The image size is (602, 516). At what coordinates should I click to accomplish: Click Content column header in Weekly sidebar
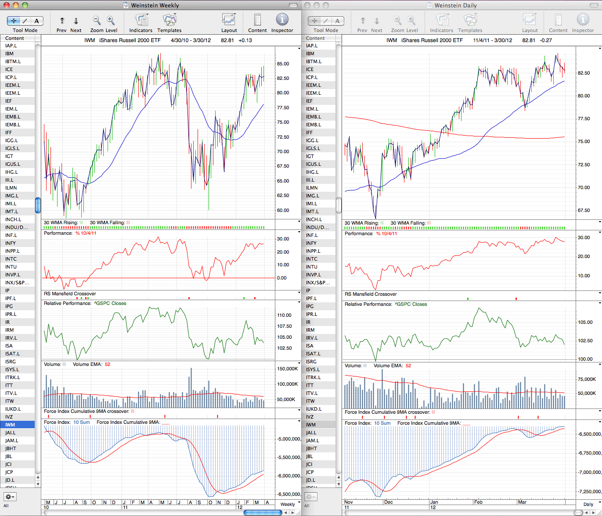coord(17,38)
